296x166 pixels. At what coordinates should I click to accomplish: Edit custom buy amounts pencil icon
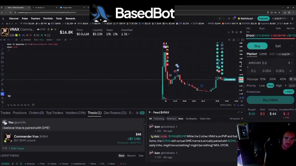pos(290,71)
